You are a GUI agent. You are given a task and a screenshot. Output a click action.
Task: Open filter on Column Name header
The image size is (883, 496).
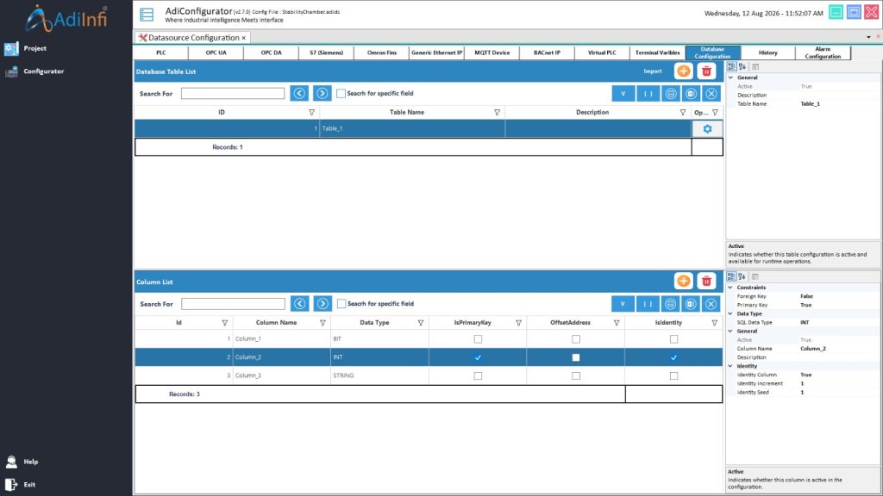(323, 323)
